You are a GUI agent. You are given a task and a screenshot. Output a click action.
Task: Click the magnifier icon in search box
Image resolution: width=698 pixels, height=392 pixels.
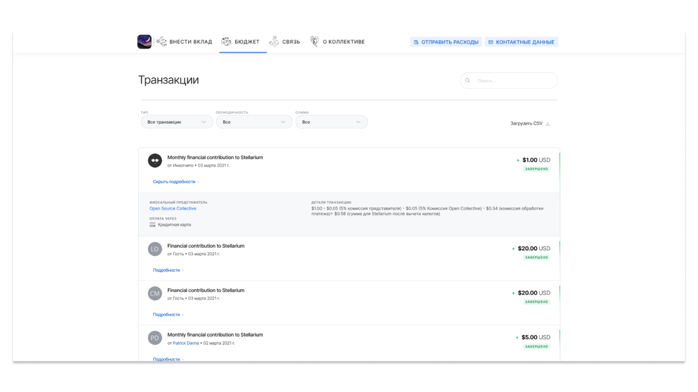pyautogui.click(x=468, y=81)
